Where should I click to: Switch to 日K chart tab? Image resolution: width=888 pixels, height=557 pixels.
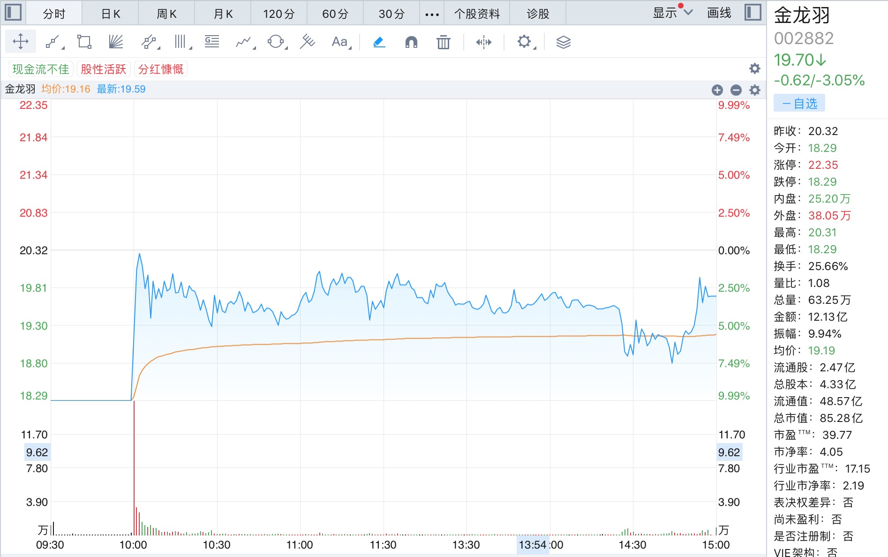(111, 14)
